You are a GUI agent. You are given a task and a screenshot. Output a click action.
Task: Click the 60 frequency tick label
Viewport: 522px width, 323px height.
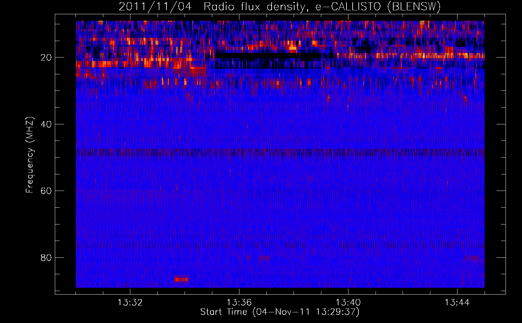[46, 191]
